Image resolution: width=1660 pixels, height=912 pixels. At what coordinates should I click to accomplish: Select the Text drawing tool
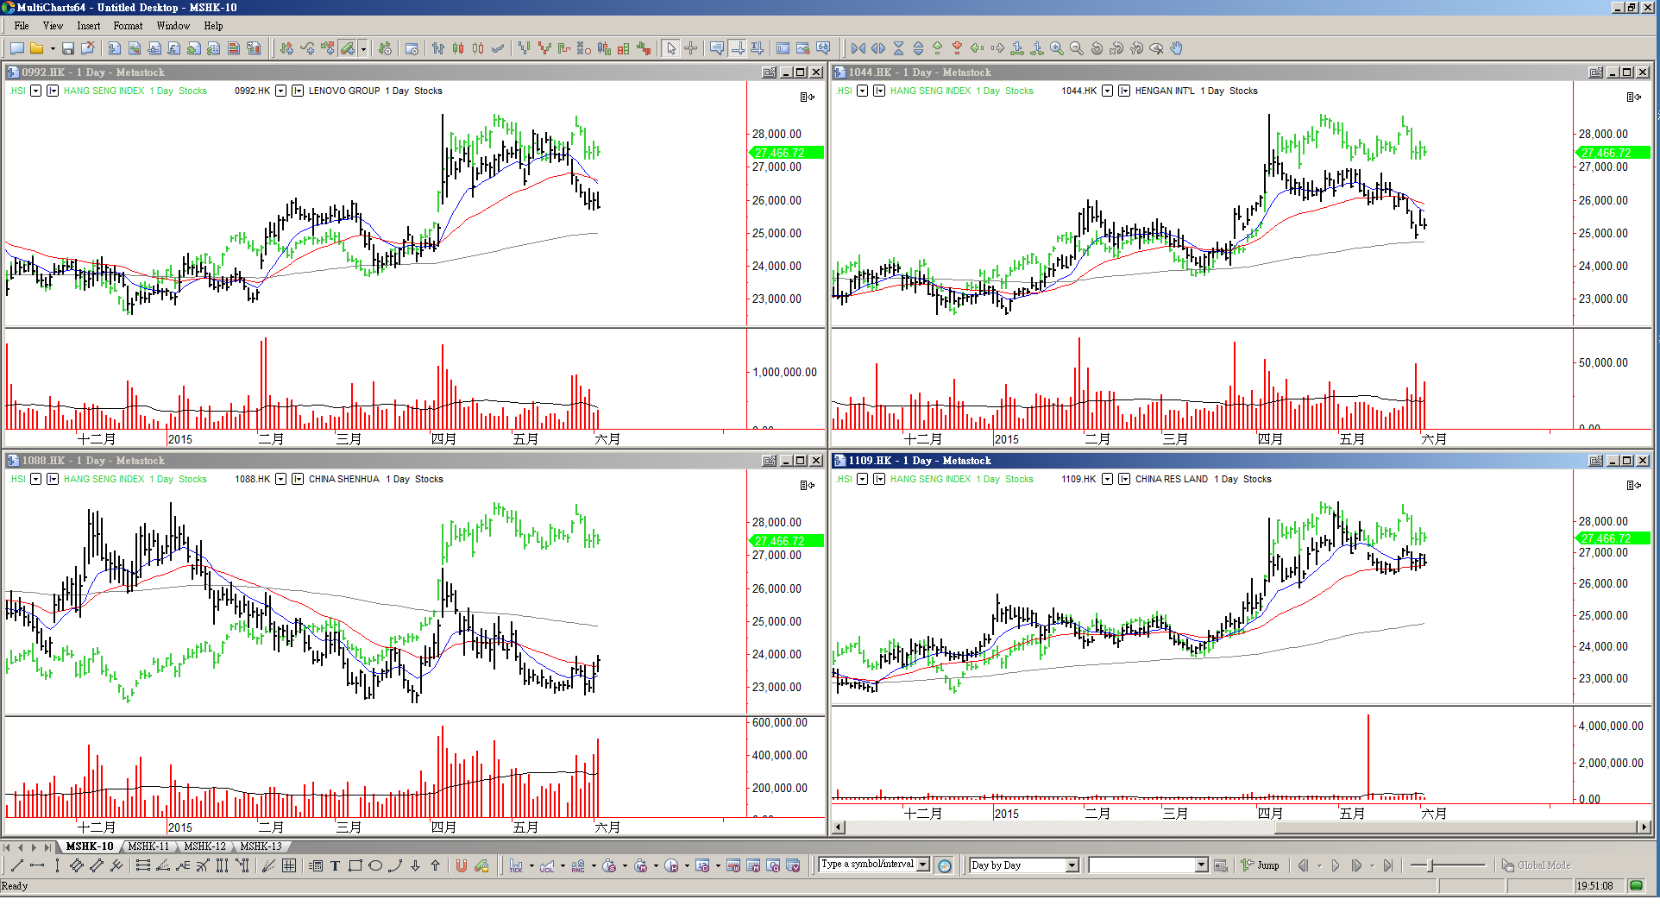pyautogui.click(x=336, y=866)
